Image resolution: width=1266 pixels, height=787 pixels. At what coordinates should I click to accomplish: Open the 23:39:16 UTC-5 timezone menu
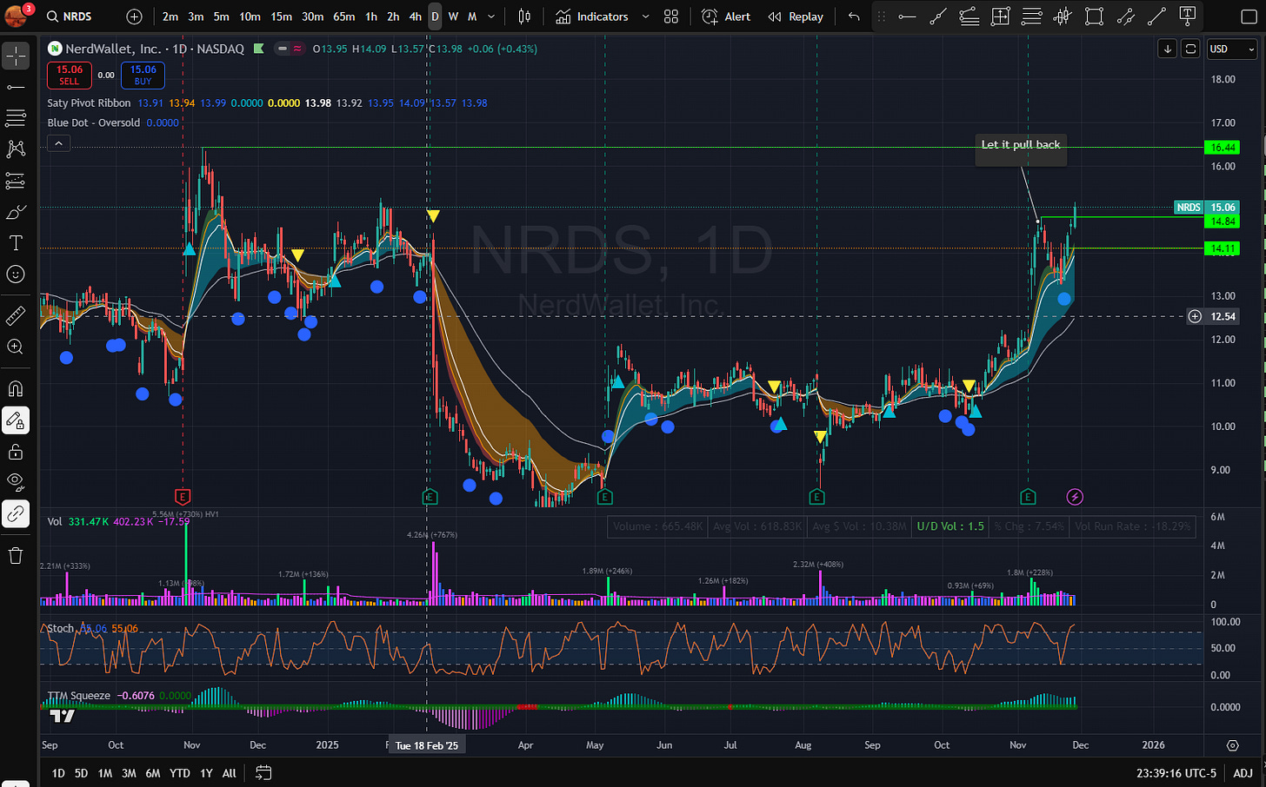pos(1176,772)
